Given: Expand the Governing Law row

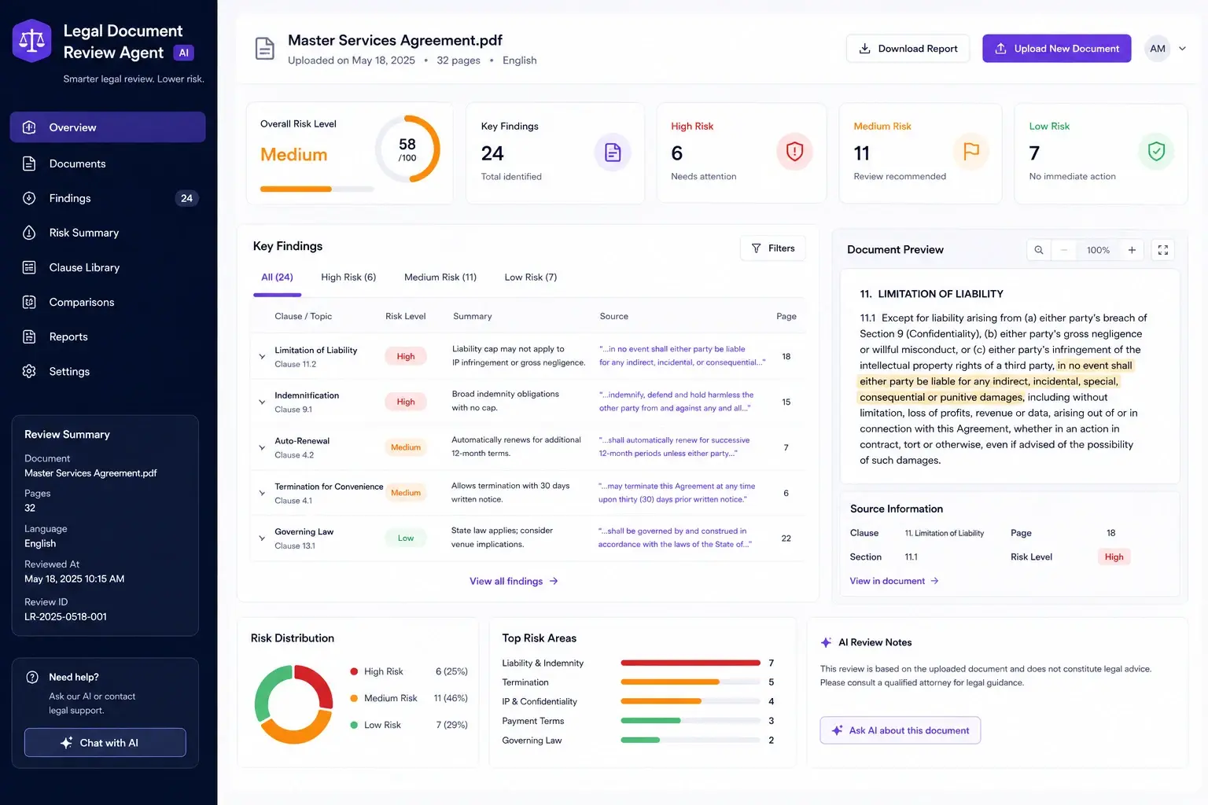Looking at the screenshot, I should point(262,539).
